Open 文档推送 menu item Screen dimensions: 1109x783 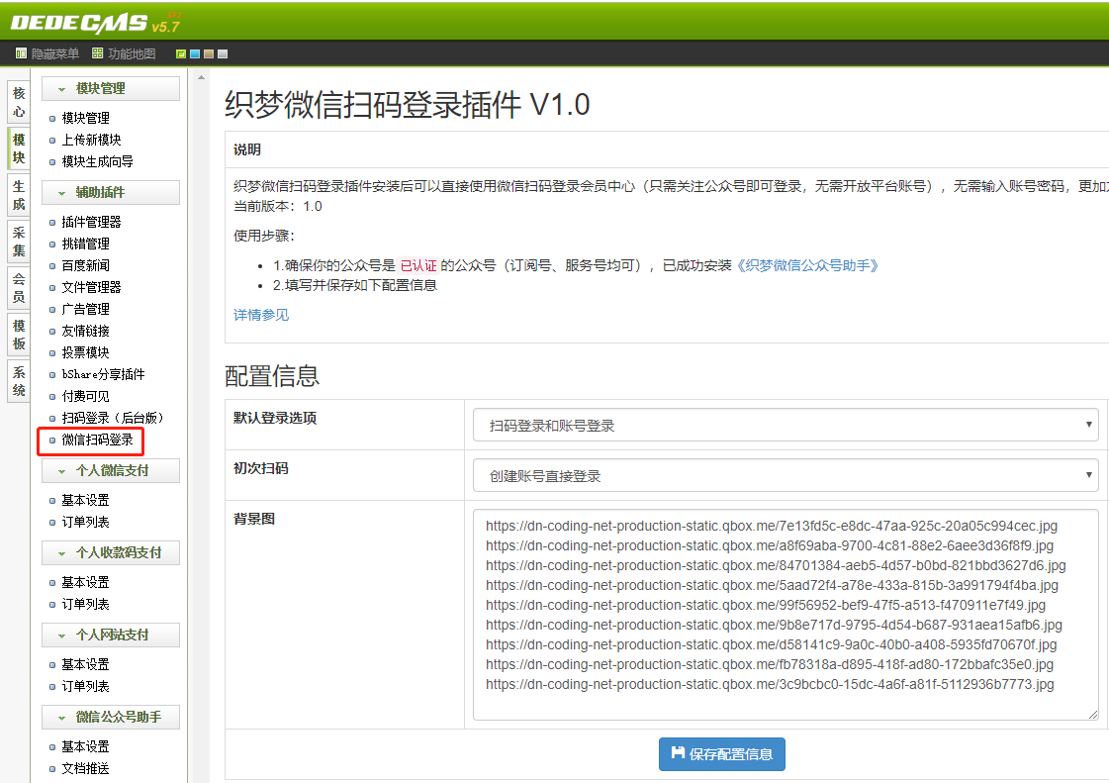[86, 769]
